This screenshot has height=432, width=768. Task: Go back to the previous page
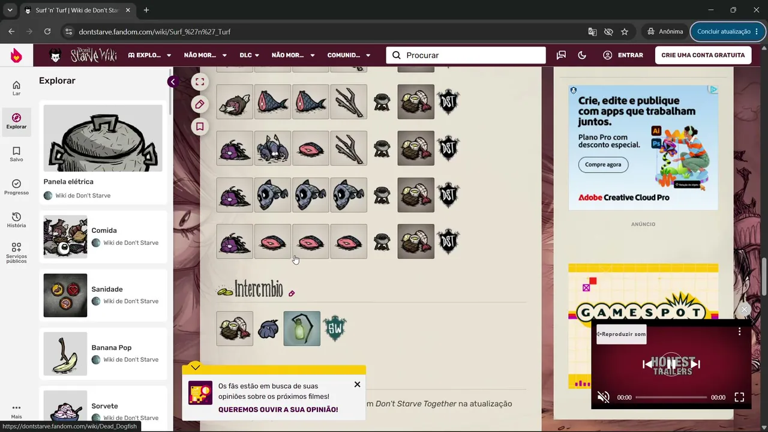[11, 31]
